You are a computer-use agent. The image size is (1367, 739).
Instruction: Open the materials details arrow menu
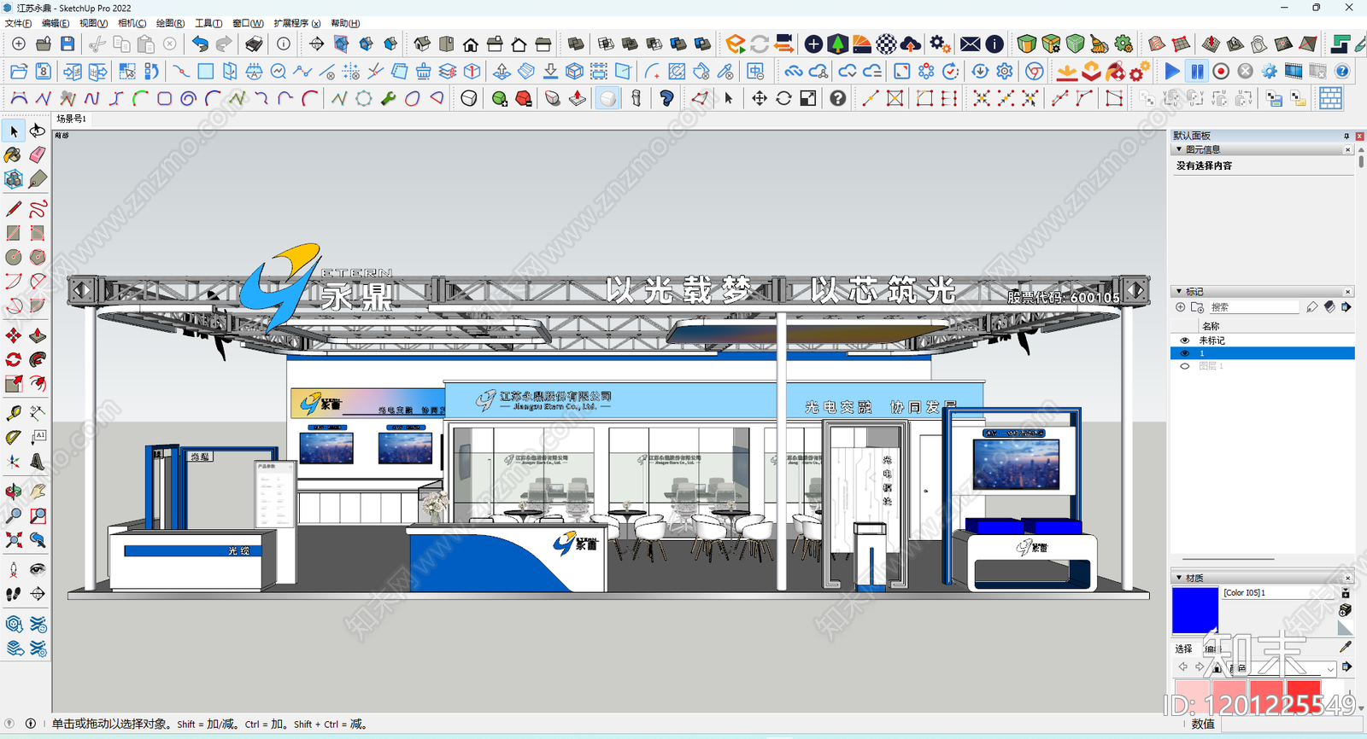(1346, 667)
